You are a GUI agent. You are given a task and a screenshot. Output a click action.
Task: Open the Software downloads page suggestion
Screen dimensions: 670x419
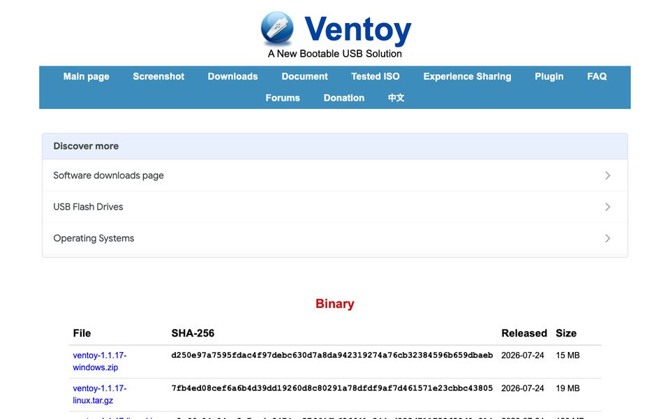[x=335, y=176]
